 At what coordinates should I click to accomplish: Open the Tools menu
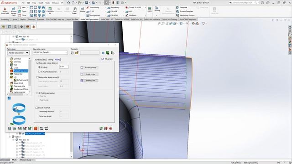(x=47, y=3)
